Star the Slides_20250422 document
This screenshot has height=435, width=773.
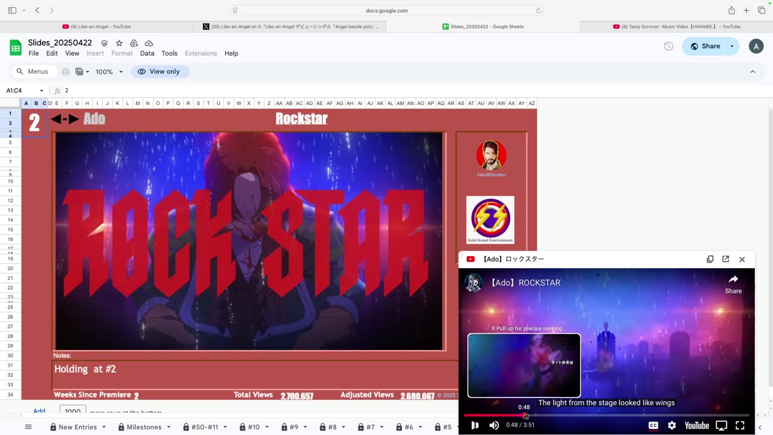click(119, 43)
